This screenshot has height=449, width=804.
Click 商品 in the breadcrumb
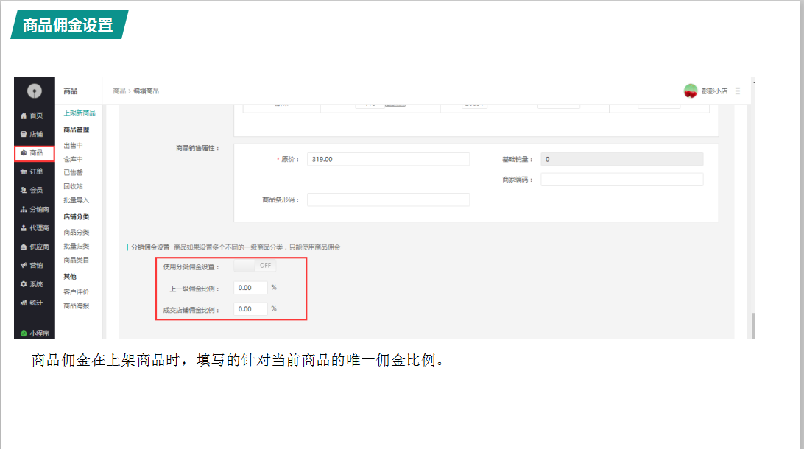click(119, 91)
